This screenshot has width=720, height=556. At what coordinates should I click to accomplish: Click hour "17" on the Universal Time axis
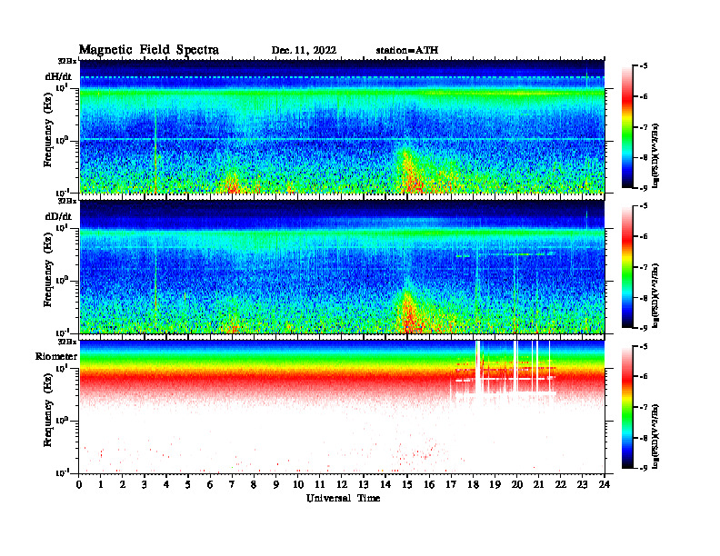[451, 484]
